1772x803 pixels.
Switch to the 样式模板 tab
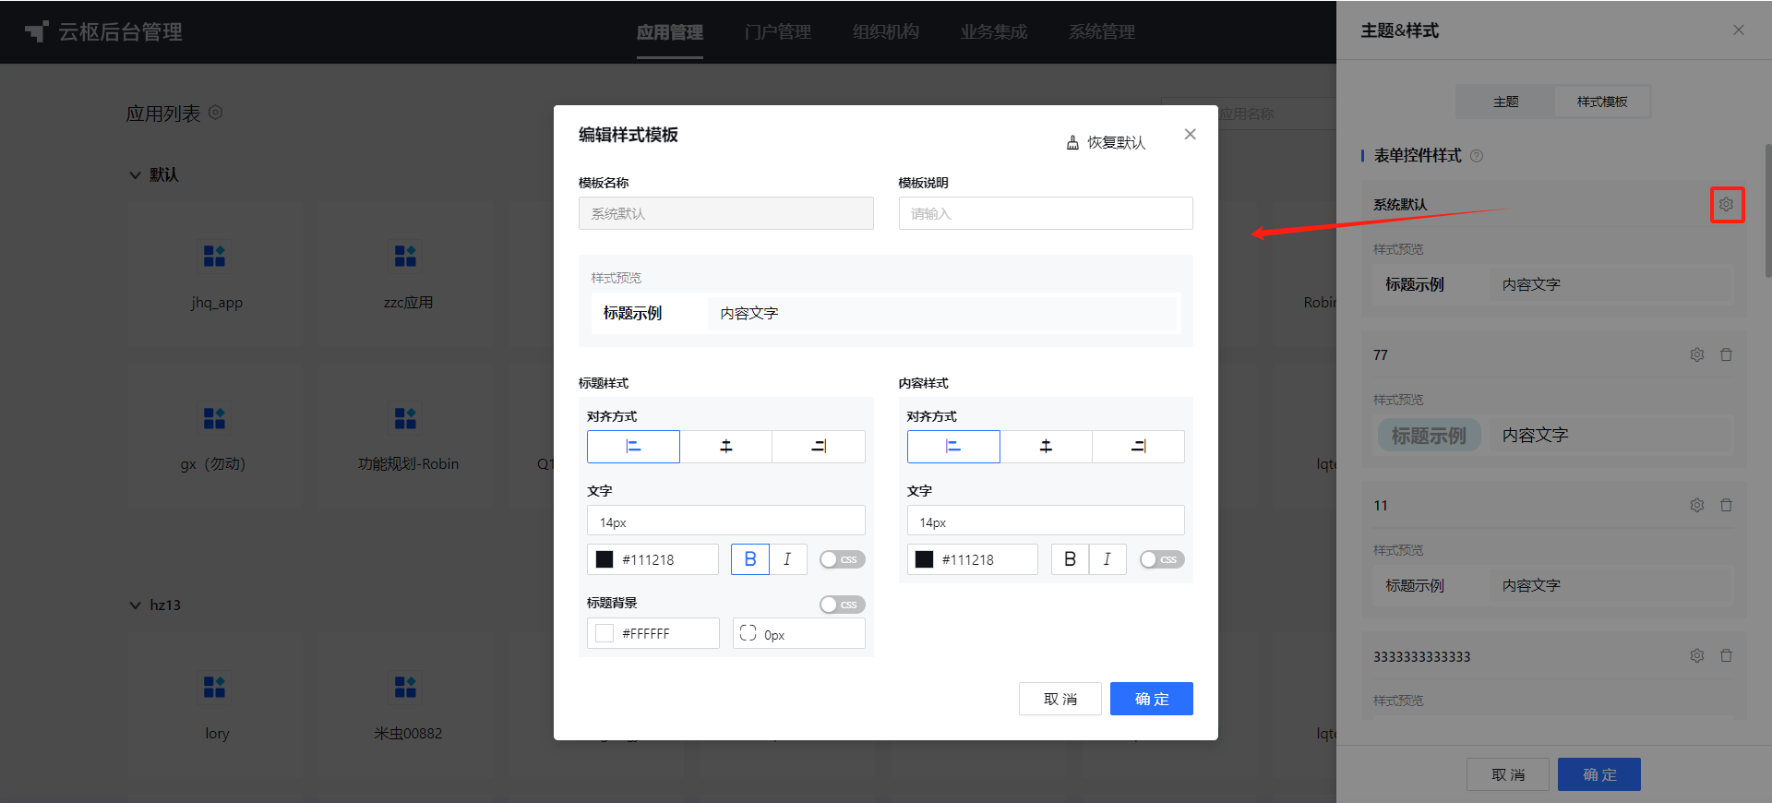tap(1602, 102)
